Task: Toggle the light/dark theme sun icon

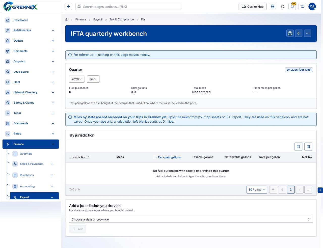Action: point(282,7)
